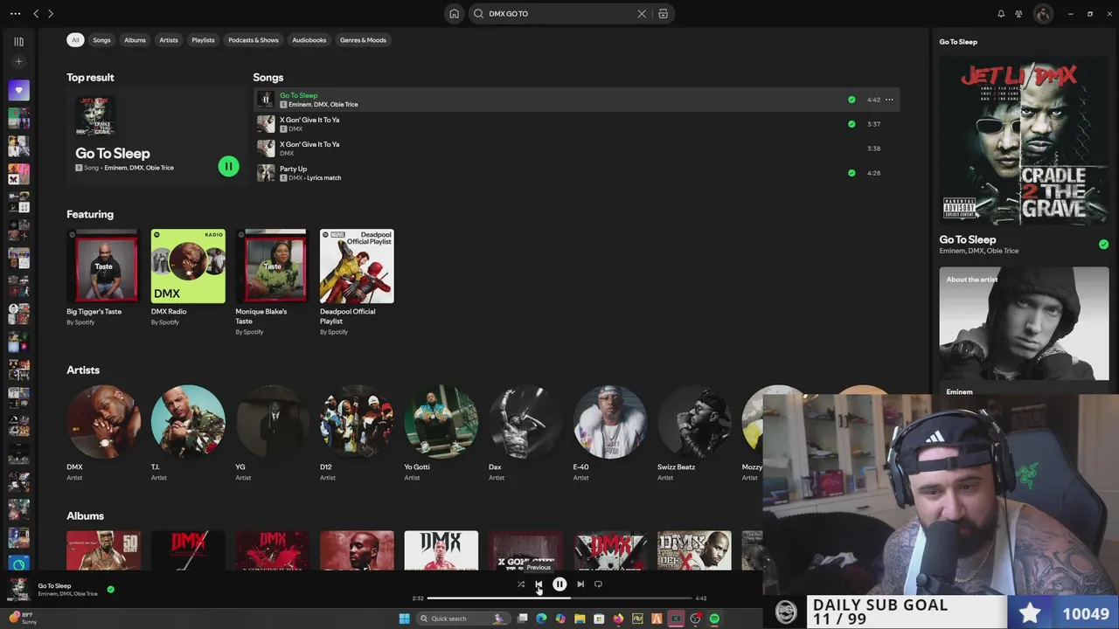Toggle saved checkmark in bottom player bar
This screenshot has width=1119, height=629.
click(x=110, y=590)
